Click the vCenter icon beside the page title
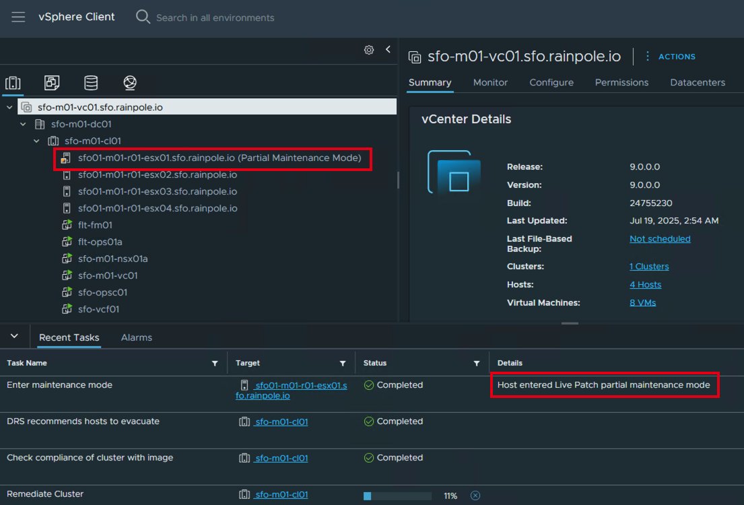Screen dimensions: 744x505 click(x=415, y=57)
